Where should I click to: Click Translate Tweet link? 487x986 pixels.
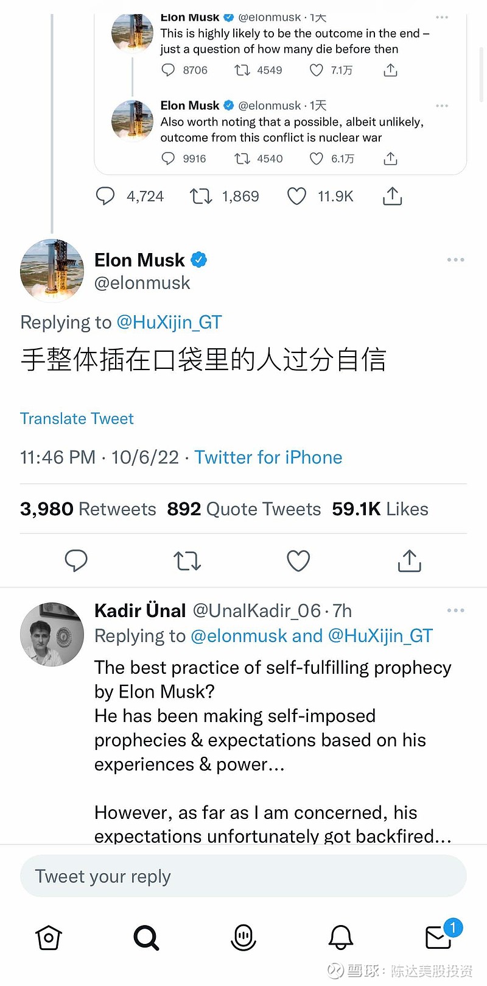coord(77,418)
